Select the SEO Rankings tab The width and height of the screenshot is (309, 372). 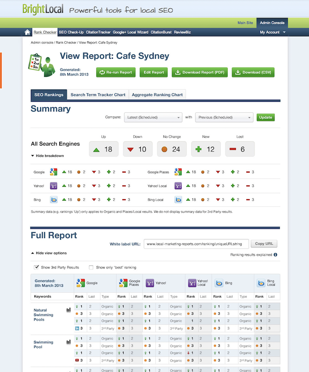tap(49, 95)
